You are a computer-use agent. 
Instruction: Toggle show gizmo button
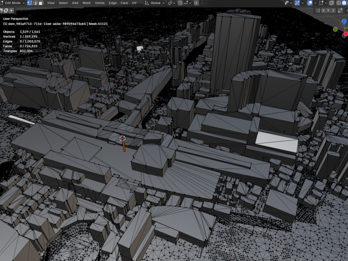(297, 3)
